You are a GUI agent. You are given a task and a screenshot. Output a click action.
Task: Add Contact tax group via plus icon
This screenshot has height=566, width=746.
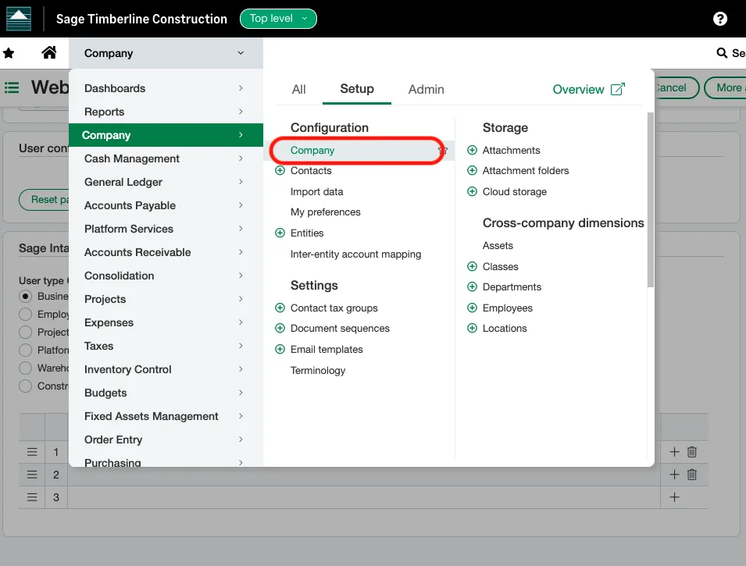coord(280,308)
